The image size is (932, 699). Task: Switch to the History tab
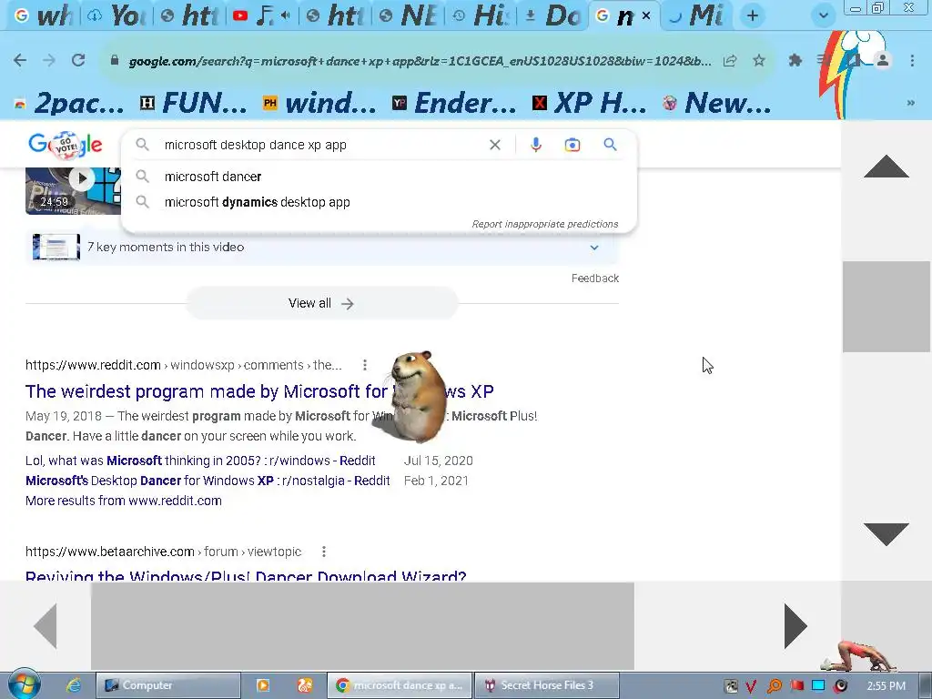coord(482,16)
